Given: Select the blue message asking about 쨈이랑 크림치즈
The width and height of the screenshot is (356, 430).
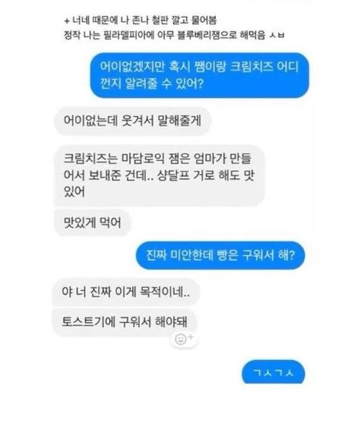Looking at the screenshot, I should [x=200, y=75].
